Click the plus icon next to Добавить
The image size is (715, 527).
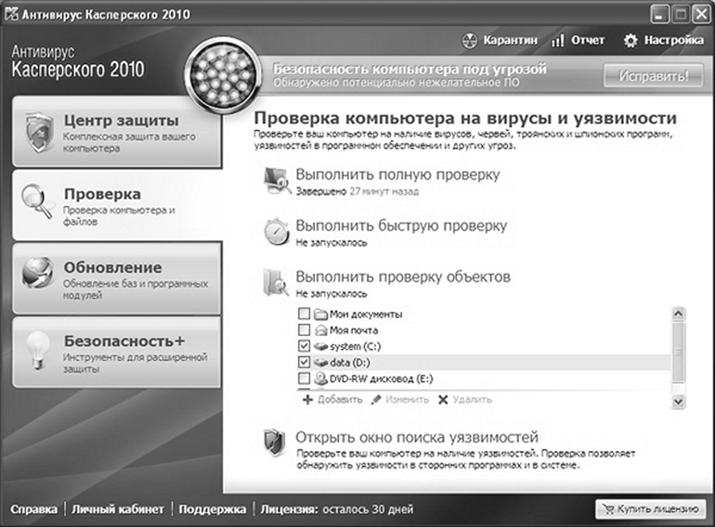click(308, 400)
